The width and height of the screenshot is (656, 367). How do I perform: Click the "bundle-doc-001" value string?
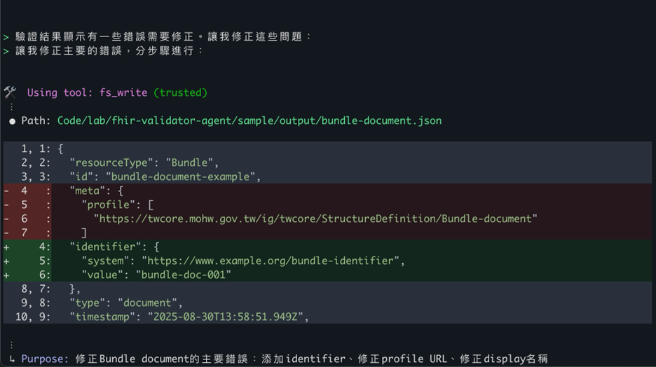[x=183, y=275]
